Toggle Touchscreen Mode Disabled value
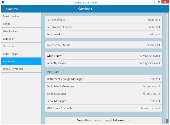The image size is (170, 125). coord(152,45)
